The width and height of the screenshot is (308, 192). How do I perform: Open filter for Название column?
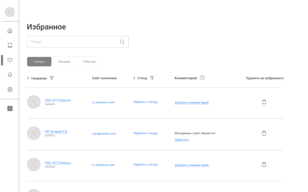[x=52, y=78]
